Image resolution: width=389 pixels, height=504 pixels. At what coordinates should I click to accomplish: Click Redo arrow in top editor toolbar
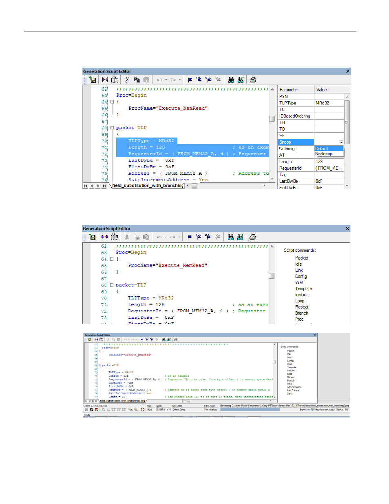[173, 80]
